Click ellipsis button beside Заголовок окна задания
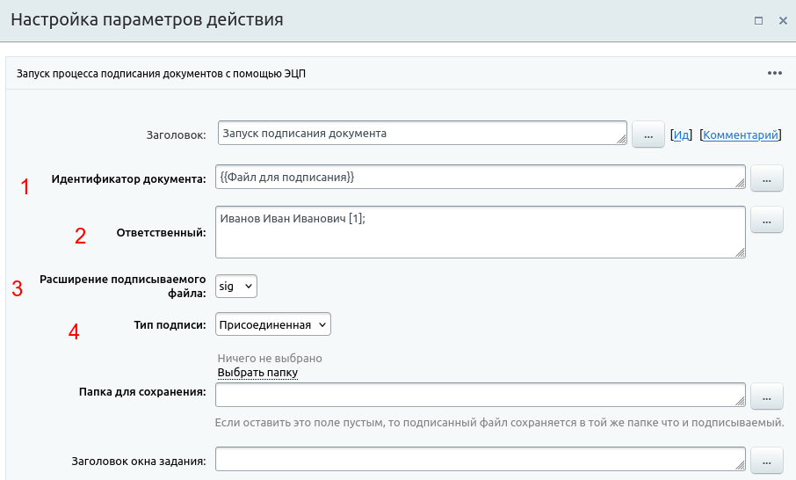 pos(766,461)
